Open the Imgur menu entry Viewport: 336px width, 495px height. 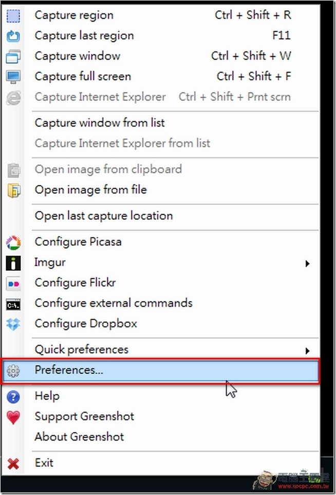(x=50, y=262)
